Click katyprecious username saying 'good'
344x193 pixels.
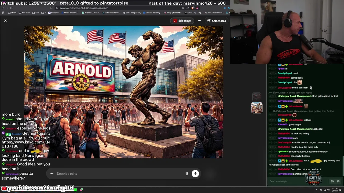[x=285, y=138]
